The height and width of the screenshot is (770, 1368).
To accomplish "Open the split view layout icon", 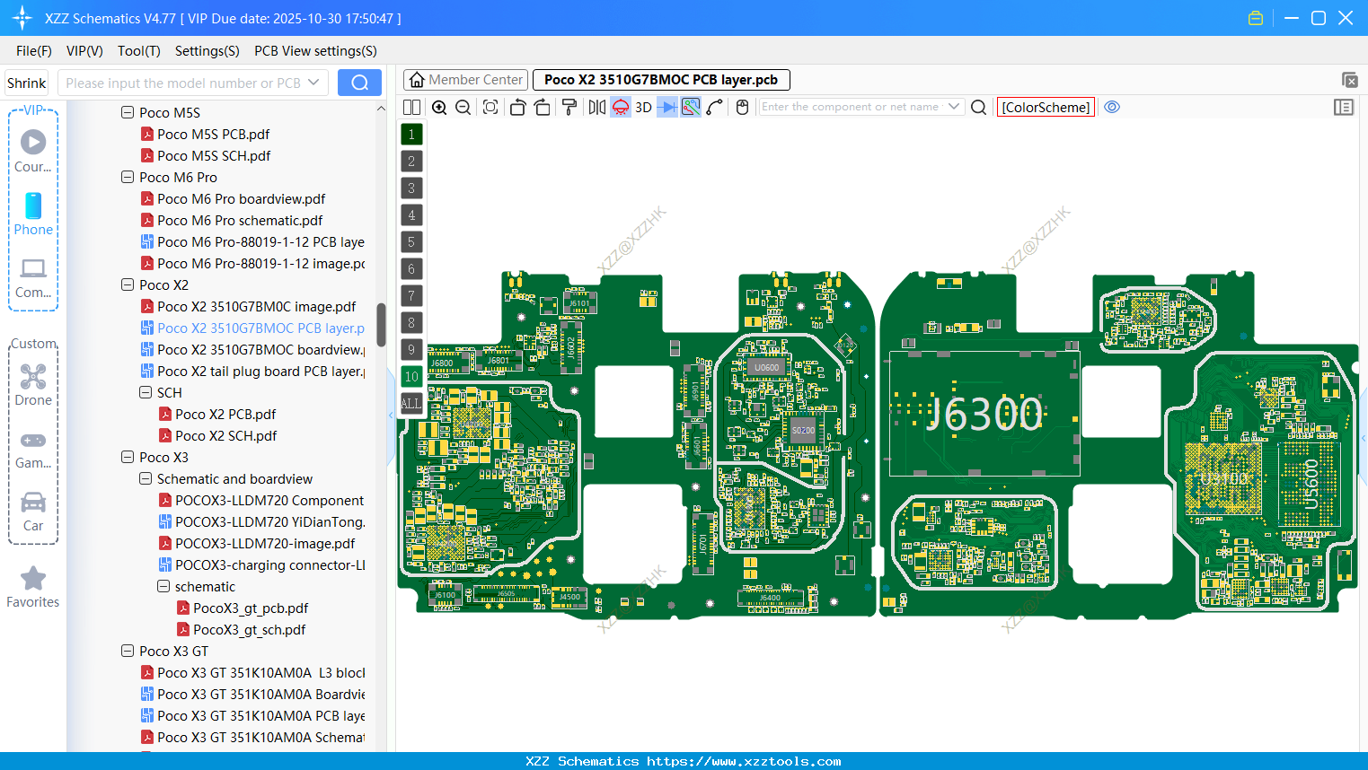I will click(x=411, y=106).
